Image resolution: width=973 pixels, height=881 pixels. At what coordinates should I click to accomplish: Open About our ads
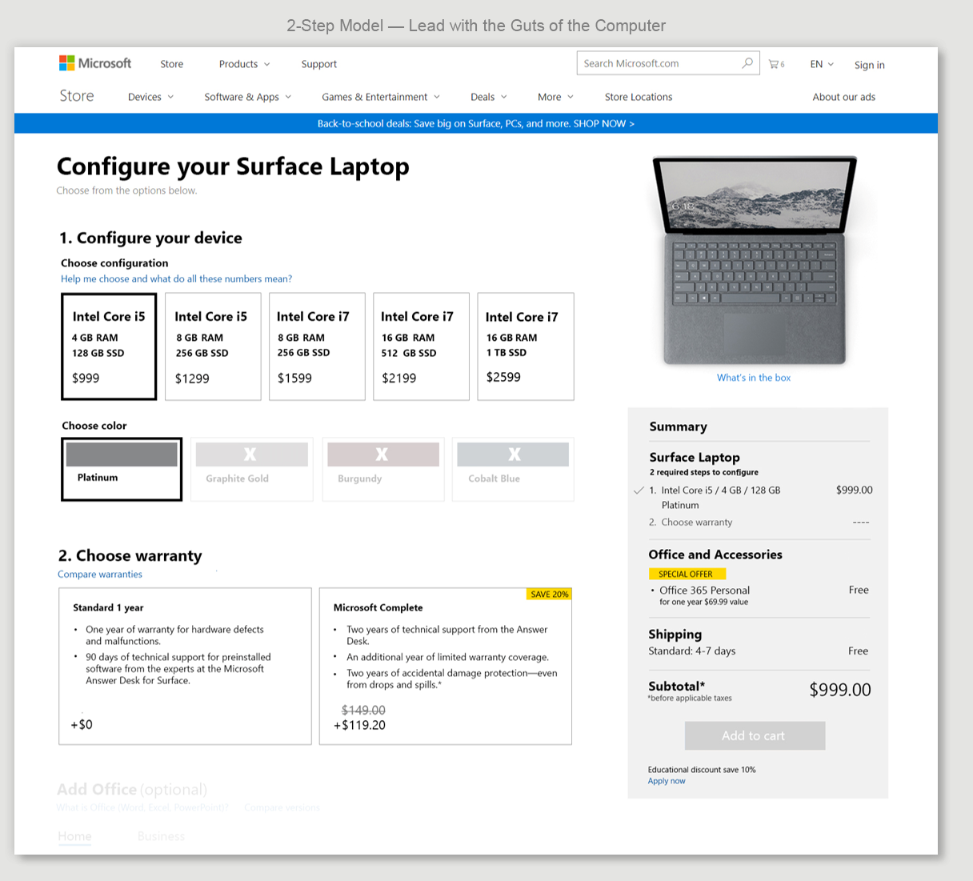[x=843, y=97]
